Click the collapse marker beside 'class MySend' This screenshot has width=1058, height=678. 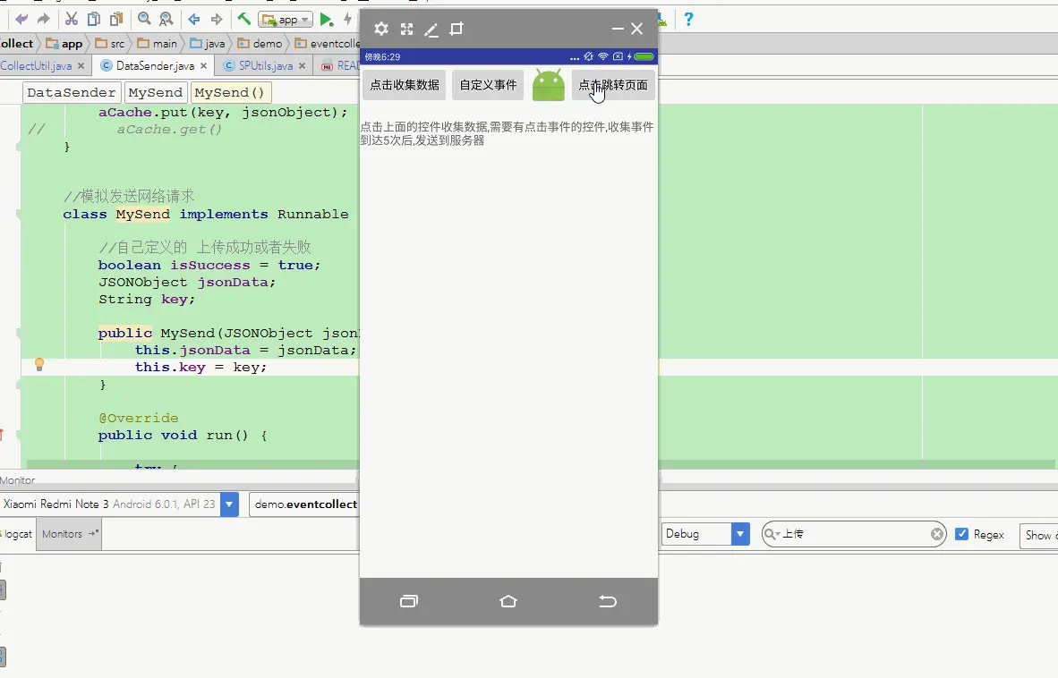coord(19,215)
